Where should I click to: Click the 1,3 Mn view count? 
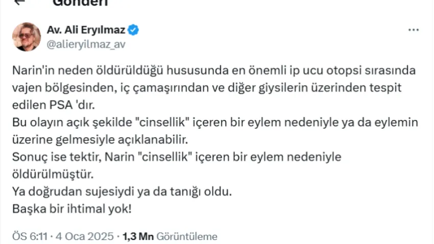139,236
